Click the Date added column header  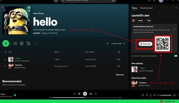pyautogui.click(x=90, y=52)
